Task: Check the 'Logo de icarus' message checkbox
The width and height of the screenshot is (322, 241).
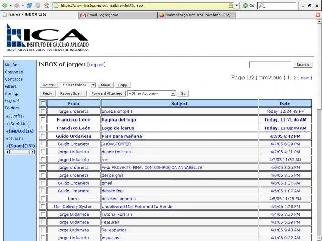Action: tap(43, 128)
